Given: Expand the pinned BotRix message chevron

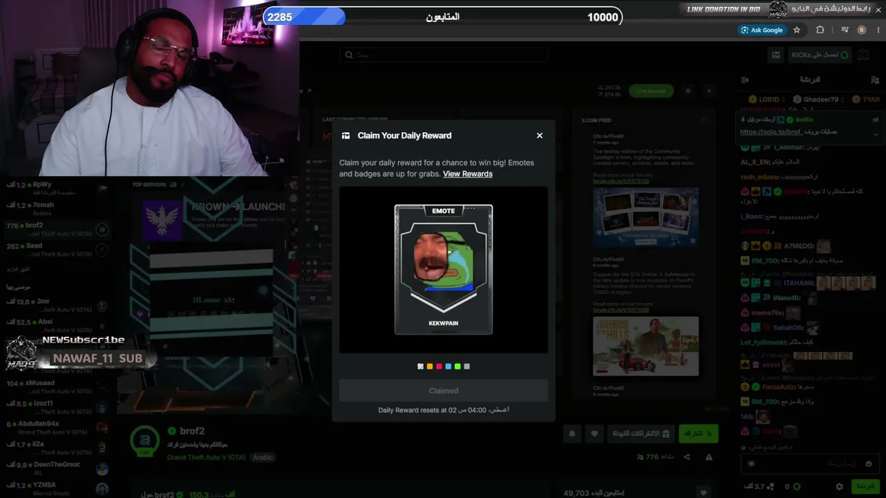Looking at the screenshot, I should point(876,133).
